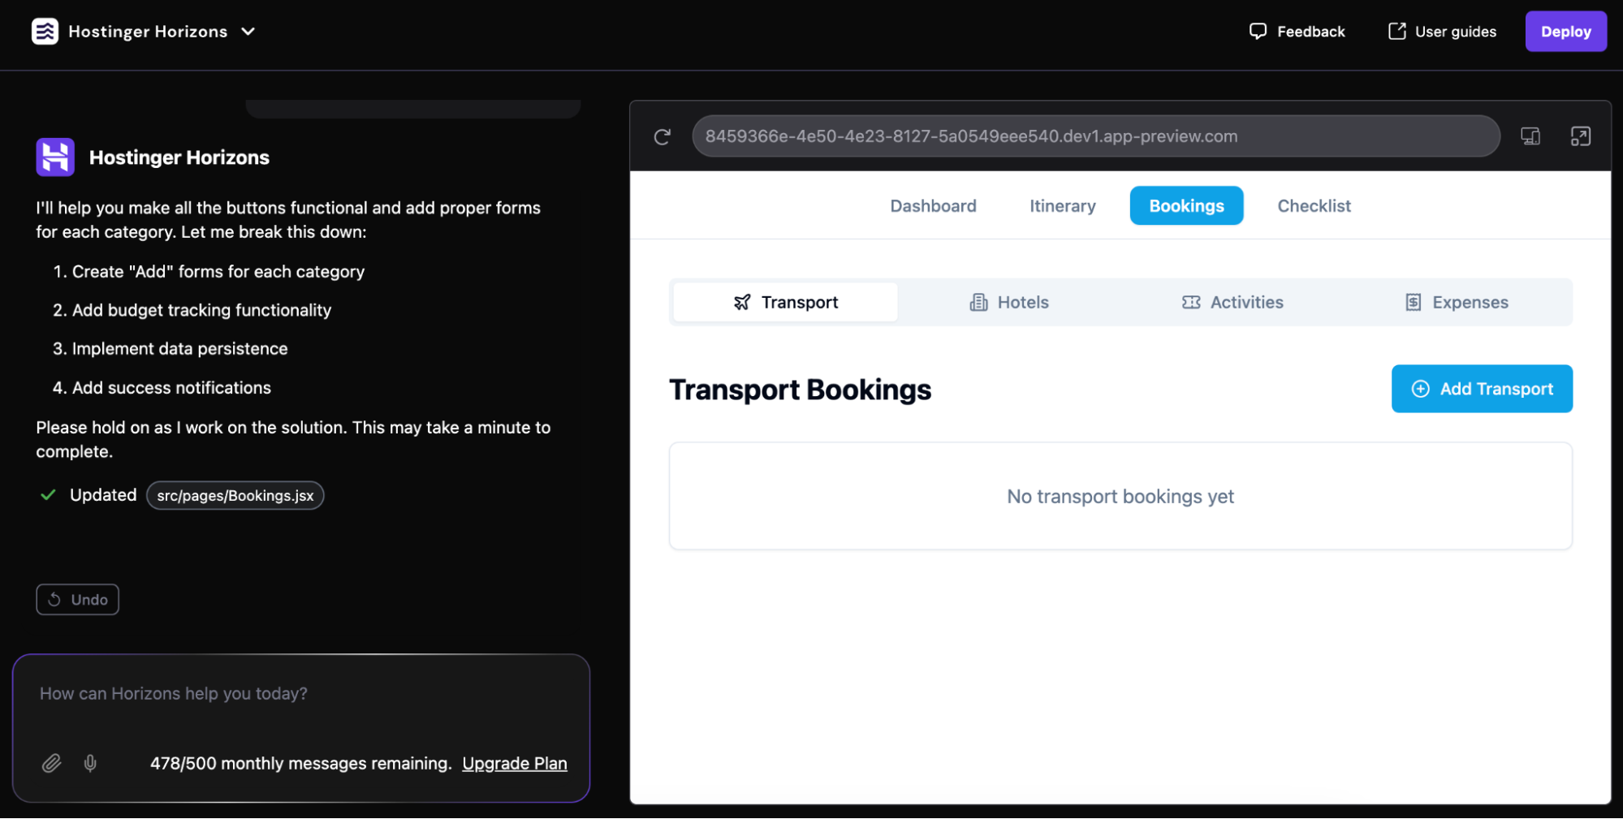1623x819 pixels.
Task: Click the Feedback speech bubble icon
Action: pyautogui.click(x=1257, y=31)
